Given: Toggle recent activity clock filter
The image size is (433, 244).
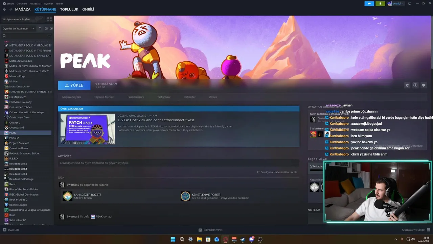Looking at the screenshot, I should coord(46,28).
